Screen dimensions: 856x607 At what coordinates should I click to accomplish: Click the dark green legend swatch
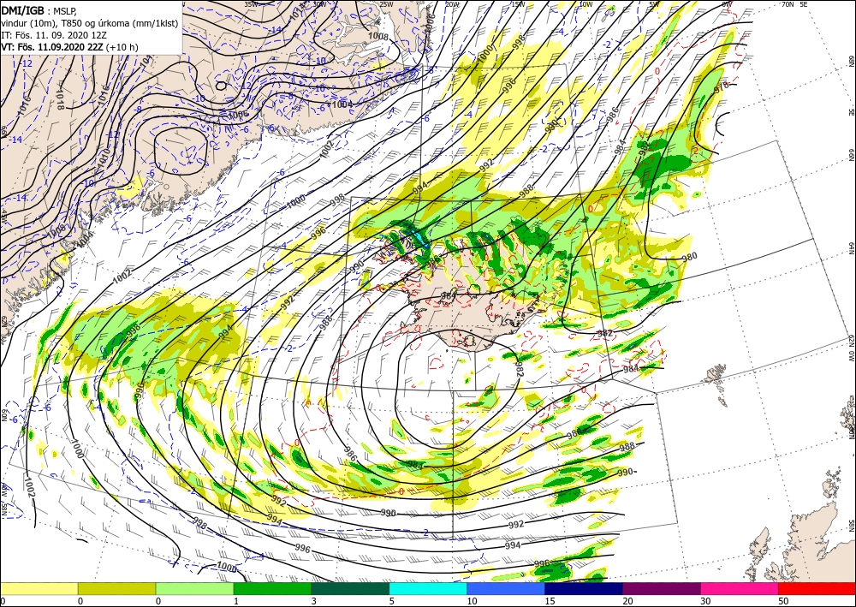tap(350, 588)
